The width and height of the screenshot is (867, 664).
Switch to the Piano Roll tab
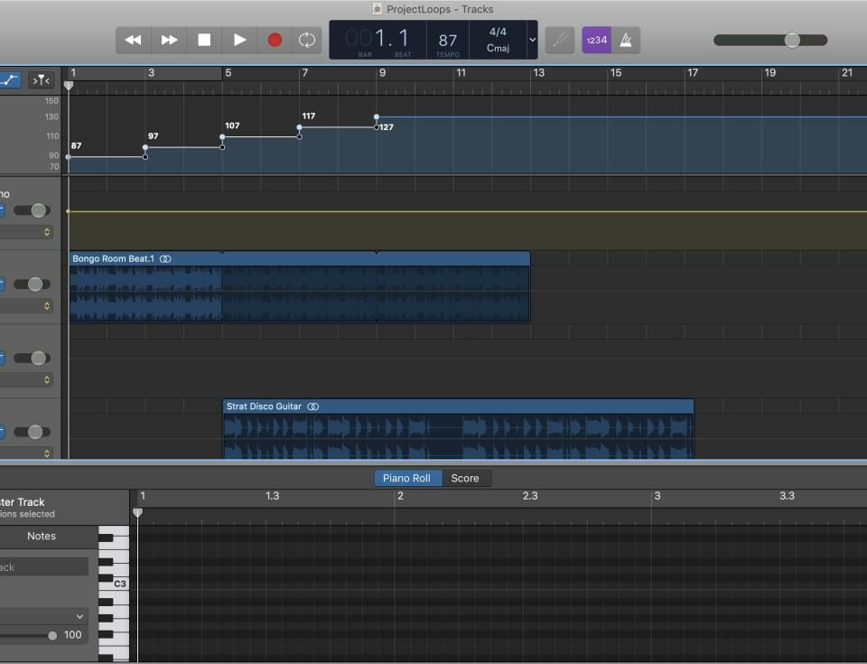406,478
